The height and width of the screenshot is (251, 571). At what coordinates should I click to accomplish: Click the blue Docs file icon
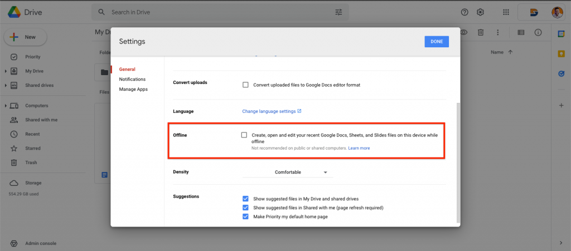[104, 175]
